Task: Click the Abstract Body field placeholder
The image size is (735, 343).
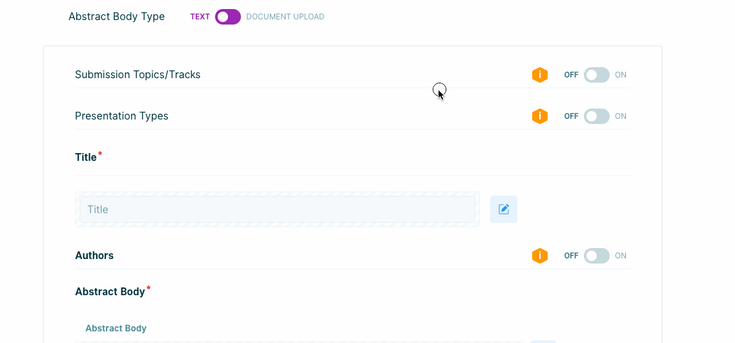Action: click(x=116, y=328)
